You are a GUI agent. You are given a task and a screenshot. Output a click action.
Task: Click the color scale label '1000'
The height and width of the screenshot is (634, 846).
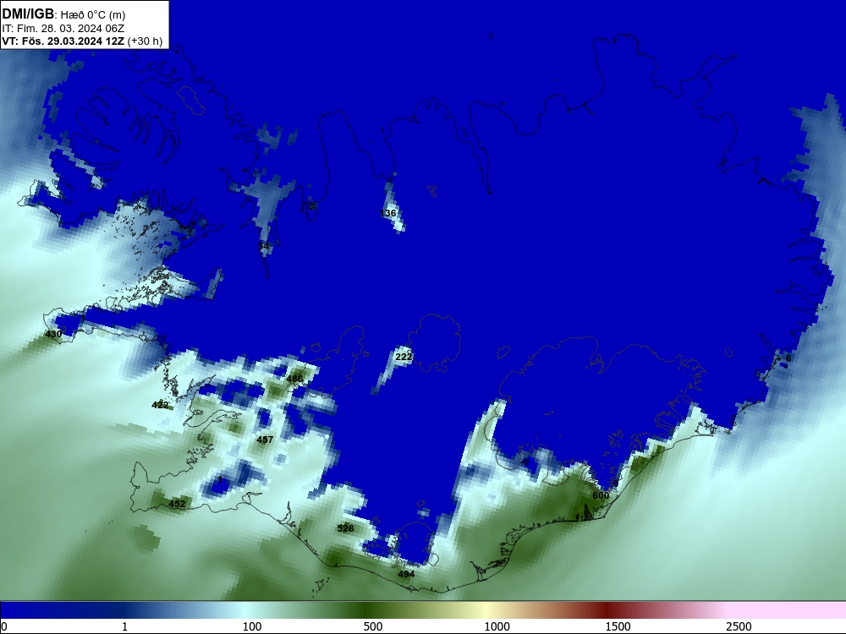pyautogui.click(x=497, y=626)
